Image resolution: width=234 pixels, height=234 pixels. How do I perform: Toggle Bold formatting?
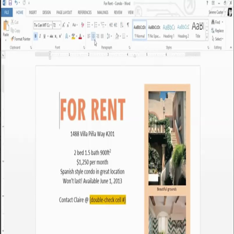coord(36,36)
